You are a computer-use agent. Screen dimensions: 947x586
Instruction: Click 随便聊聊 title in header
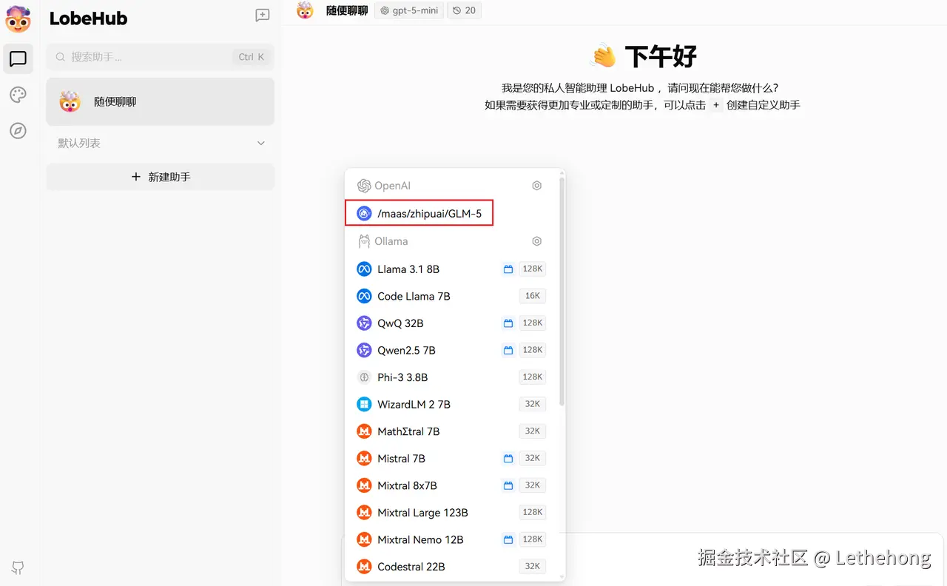point(347,10)
